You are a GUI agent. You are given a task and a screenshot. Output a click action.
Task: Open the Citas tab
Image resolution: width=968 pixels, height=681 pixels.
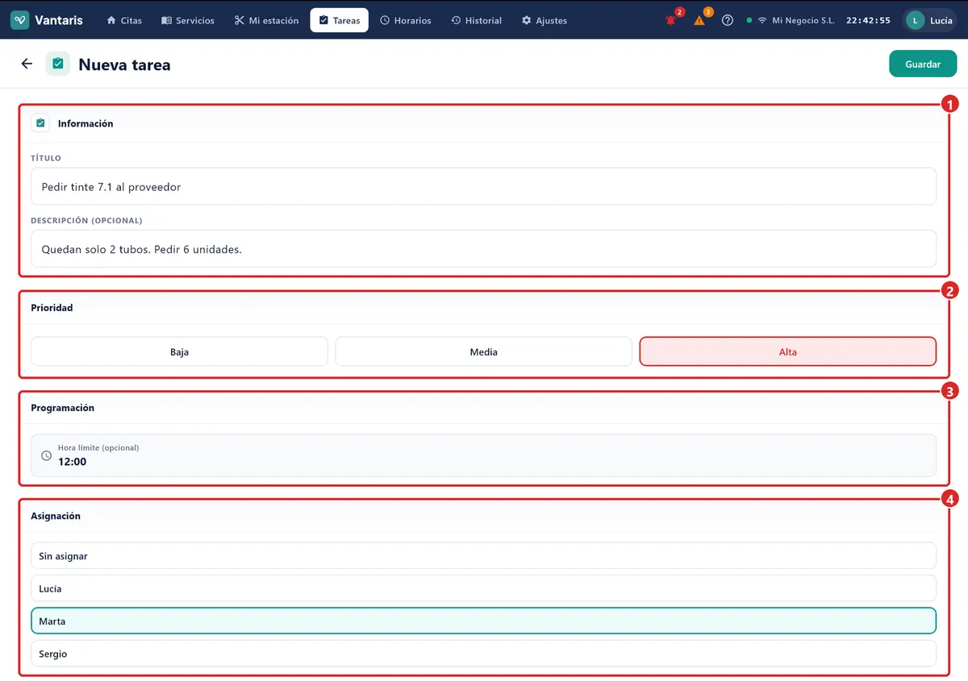[124, 20]
